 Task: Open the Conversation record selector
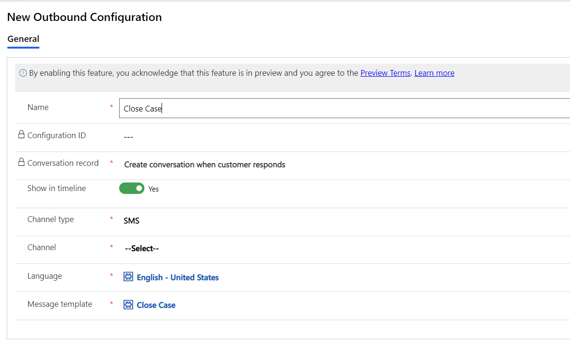click(x=204, y=164)
